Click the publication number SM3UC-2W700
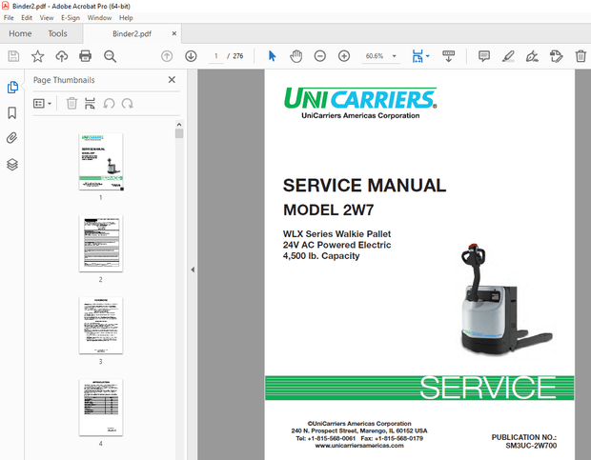 pyautogui.click(x=531, y=446)
